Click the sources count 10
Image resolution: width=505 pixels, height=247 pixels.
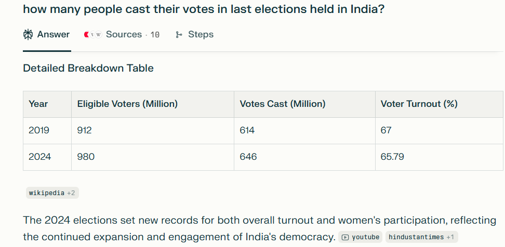click(x=155, y=35)
